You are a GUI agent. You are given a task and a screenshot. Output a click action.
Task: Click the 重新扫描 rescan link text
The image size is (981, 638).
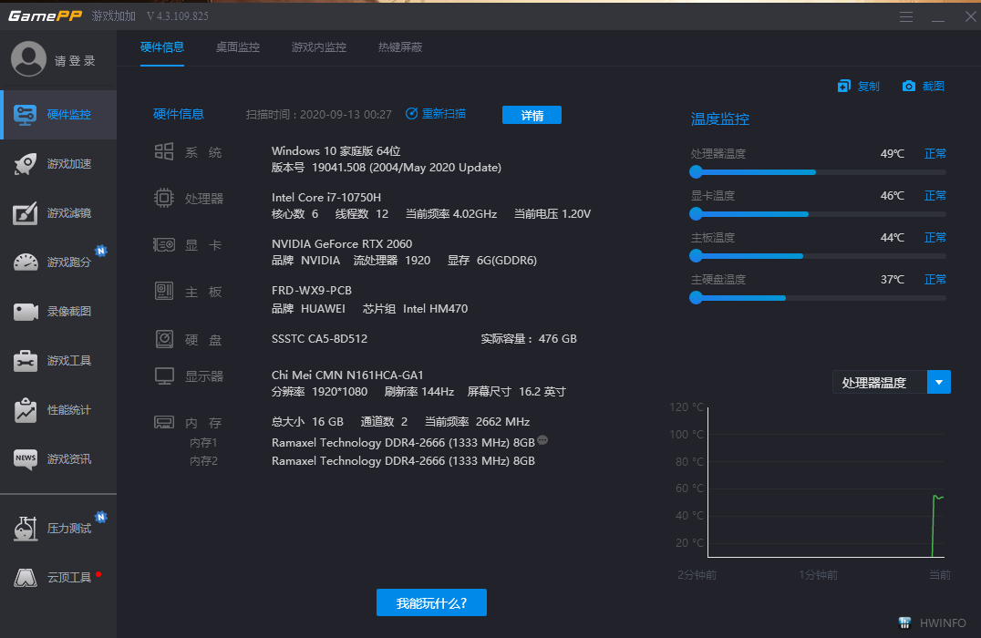click(x=444, y=114)
